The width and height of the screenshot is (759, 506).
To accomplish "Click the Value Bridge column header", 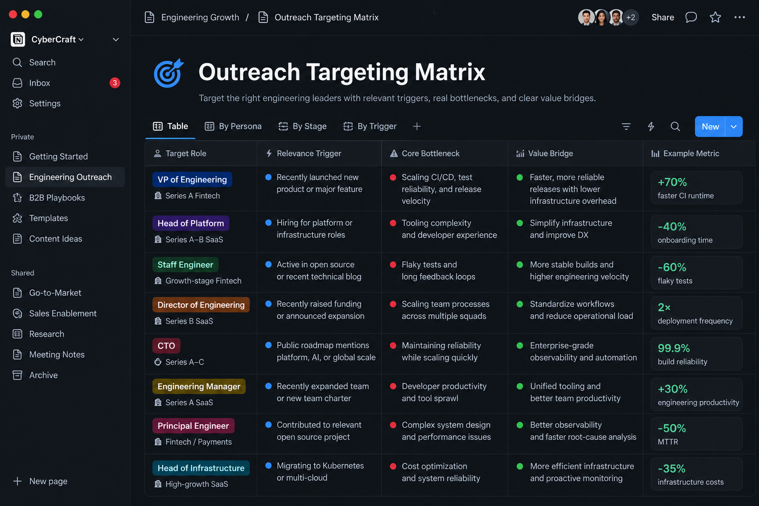I will click(575, 154).
